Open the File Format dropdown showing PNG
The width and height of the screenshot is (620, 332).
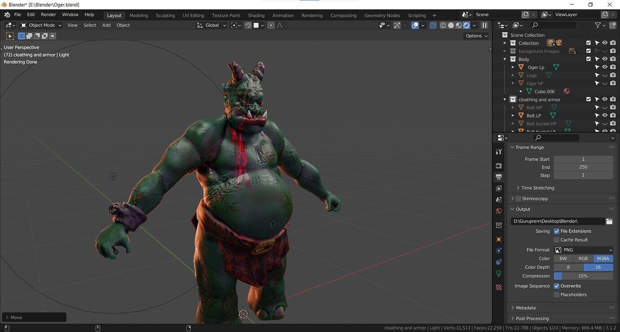point(584,250)
